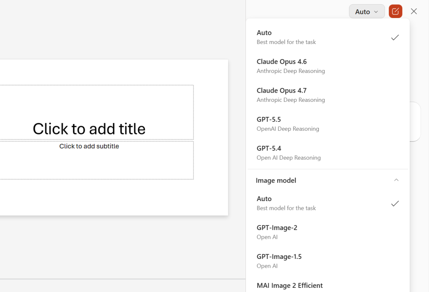Choose Claude Opus 4.6 model
429x292 pixels.
pyautogui.click(x=328, y=66)
